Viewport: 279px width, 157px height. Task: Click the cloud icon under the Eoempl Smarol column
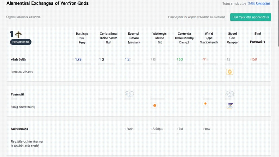click(129, 94)
